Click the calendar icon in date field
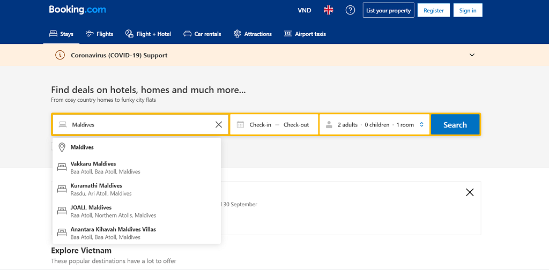This screenshot has width=549, height=270. pyautogui.click(x=240, y=124)
